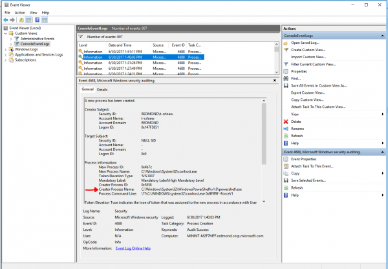Viewport: 388px width, 269px height.
Task: Select the 1:51:11 PM event row
Action: tap(141, 52)
